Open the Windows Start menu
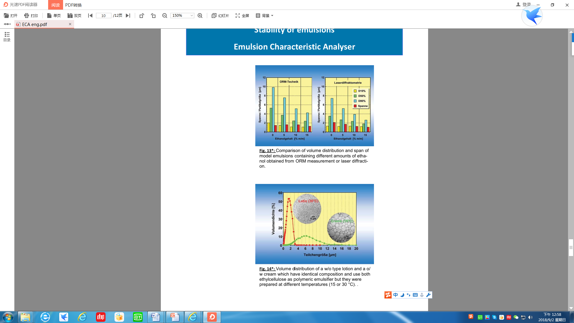Image resolution: width=574 pixels, height=323 pixels. click(8, 317)
